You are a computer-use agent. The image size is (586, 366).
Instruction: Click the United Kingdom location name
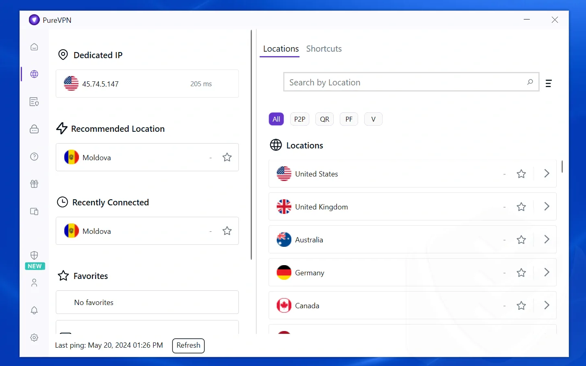point(321,207)
